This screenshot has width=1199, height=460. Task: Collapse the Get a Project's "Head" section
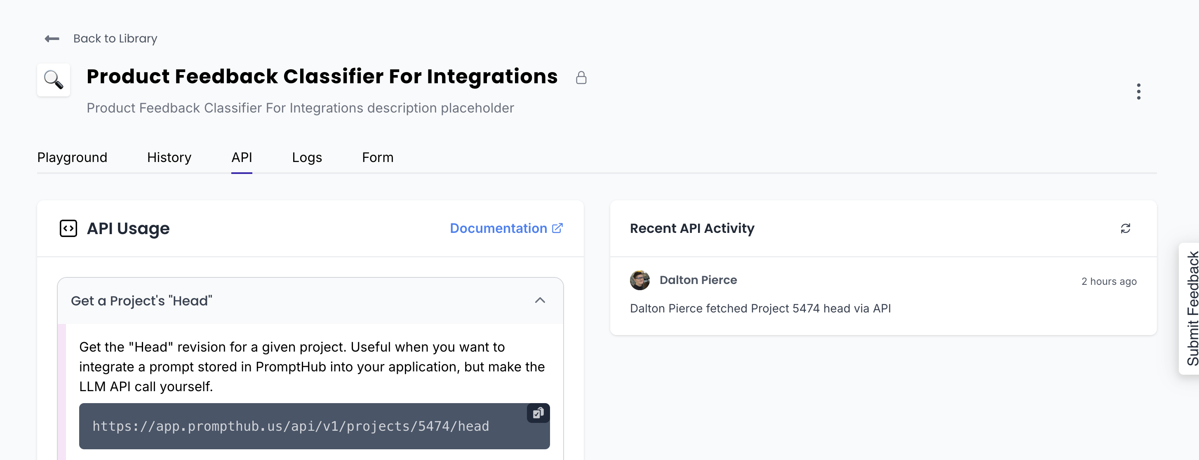click(539, 300)
